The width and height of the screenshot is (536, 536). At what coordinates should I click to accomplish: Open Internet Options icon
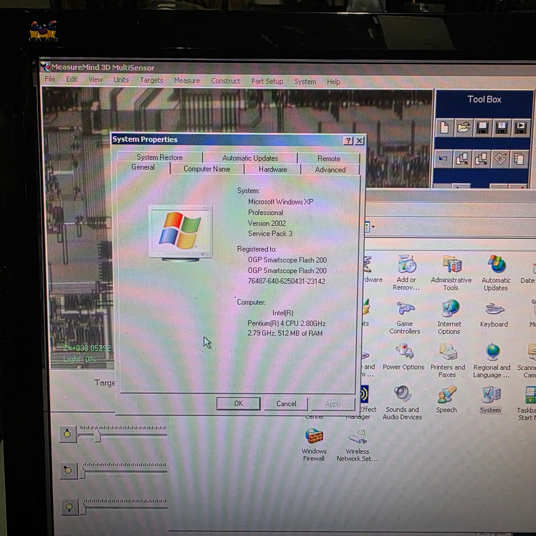(449, 317)
